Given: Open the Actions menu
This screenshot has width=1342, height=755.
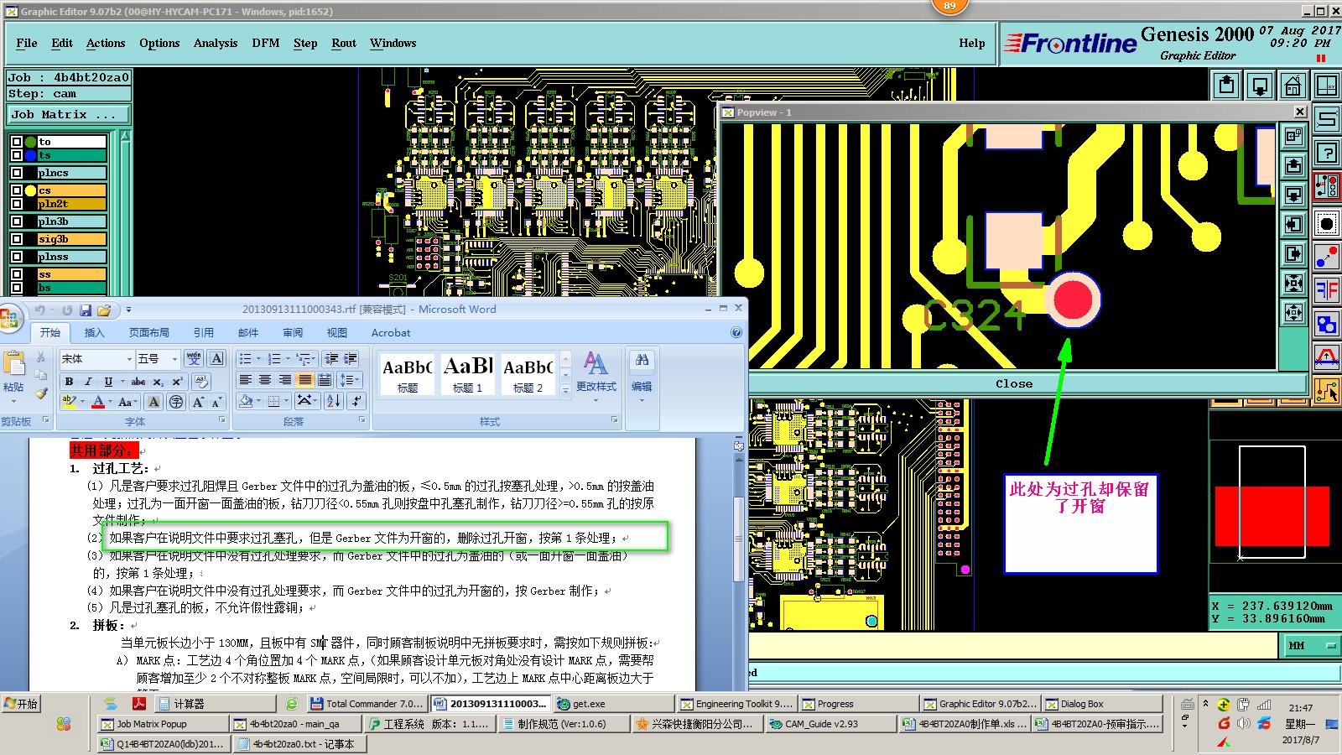Looking at the screenshot, I should 106,44.
